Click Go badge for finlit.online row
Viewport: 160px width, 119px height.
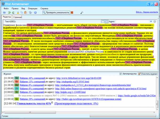coord(17,89)
